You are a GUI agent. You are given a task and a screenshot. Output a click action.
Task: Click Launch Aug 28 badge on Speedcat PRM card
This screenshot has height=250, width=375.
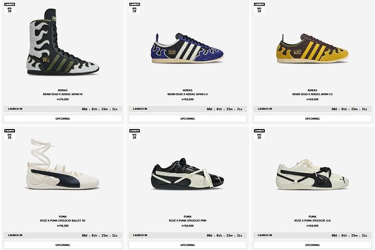click(x=134, y=134)
